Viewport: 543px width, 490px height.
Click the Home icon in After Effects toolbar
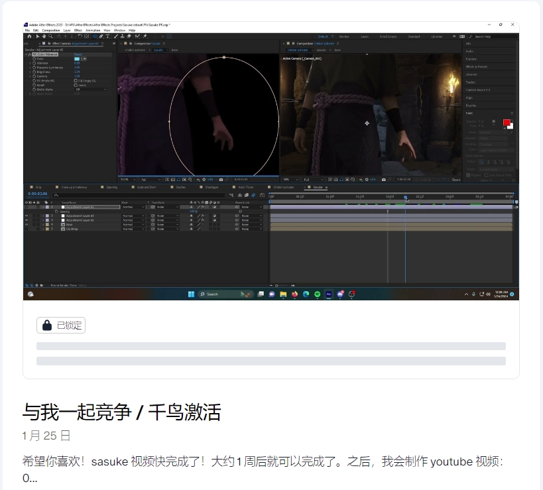29,36
